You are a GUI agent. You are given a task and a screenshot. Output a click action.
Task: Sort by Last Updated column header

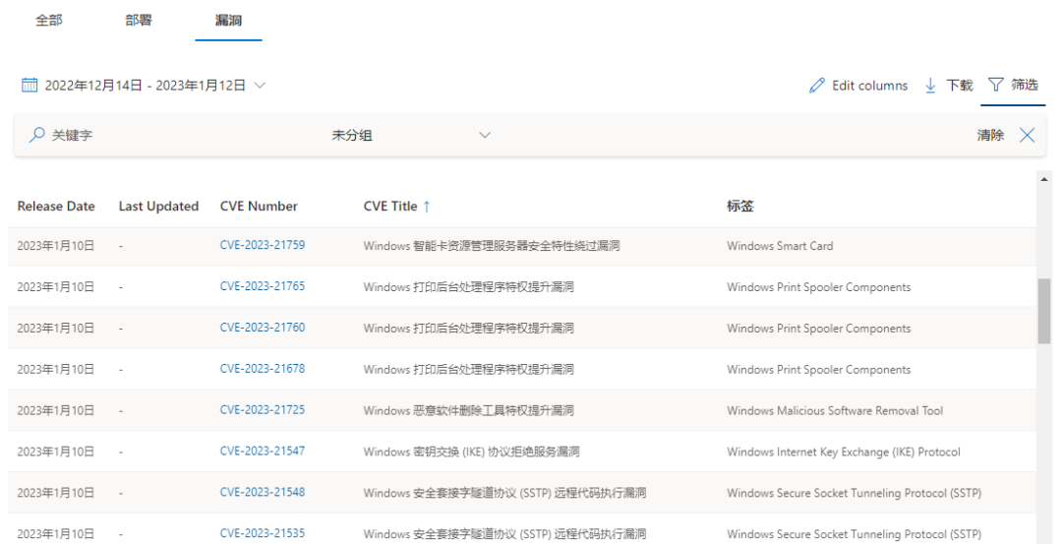(x=158, y=207)
